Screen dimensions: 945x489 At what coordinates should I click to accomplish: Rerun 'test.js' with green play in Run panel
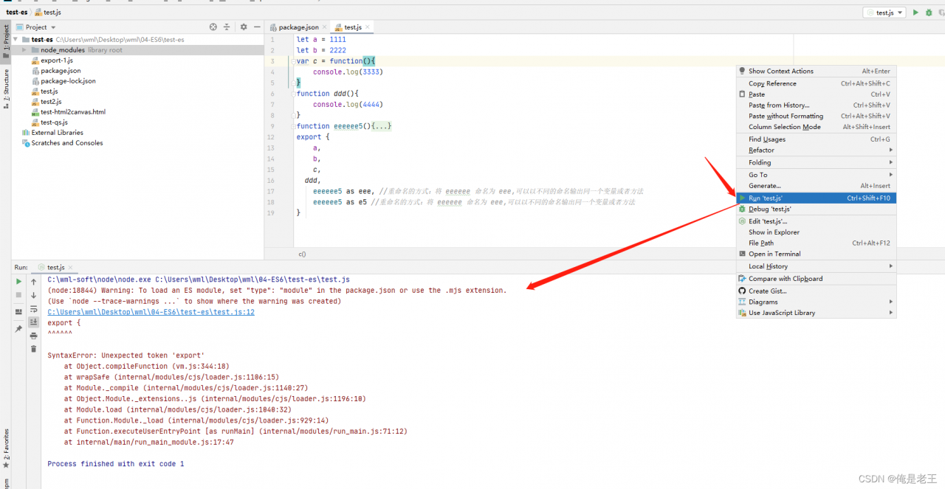[x=18, y=281]
